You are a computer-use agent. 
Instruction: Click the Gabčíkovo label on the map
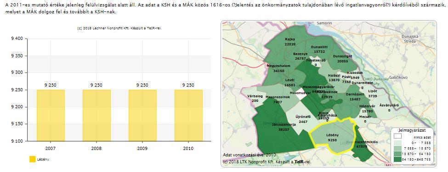(x=398, y=78)
